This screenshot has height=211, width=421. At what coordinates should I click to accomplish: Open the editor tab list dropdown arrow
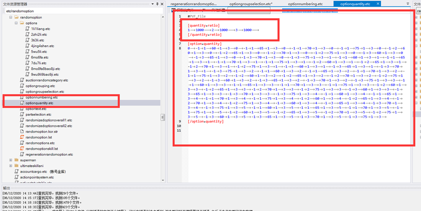pos(408,4)
